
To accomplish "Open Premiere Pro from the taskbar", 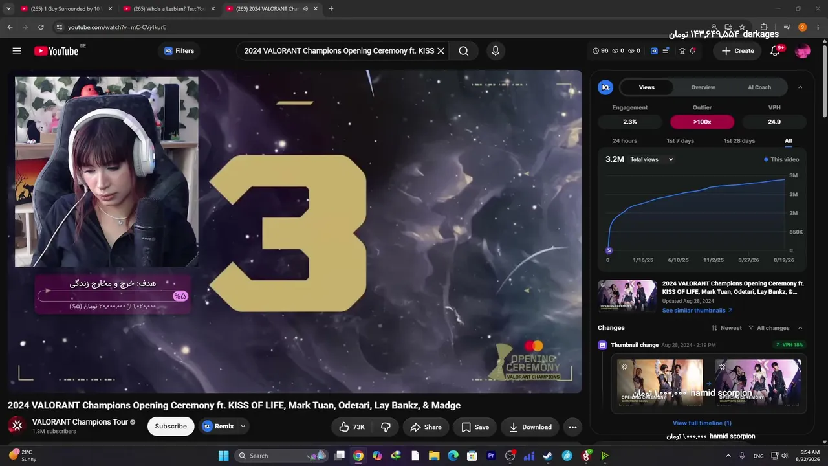I will tap(491, 456).
